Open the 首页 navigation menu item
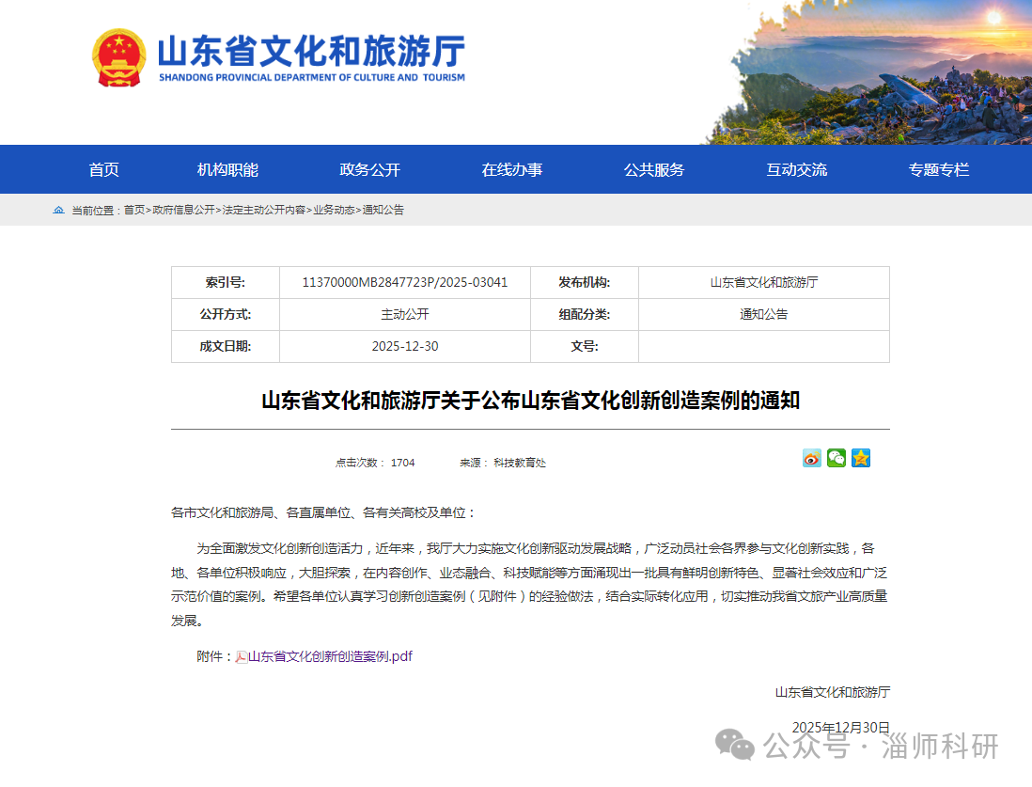This screenshot has height=787, width=1032. coord(104,170)
